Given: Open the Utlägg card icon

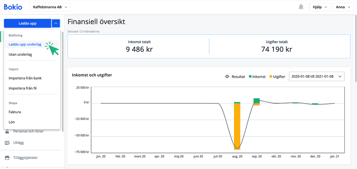Looking at the screenshot, I should tap(7, 143).
